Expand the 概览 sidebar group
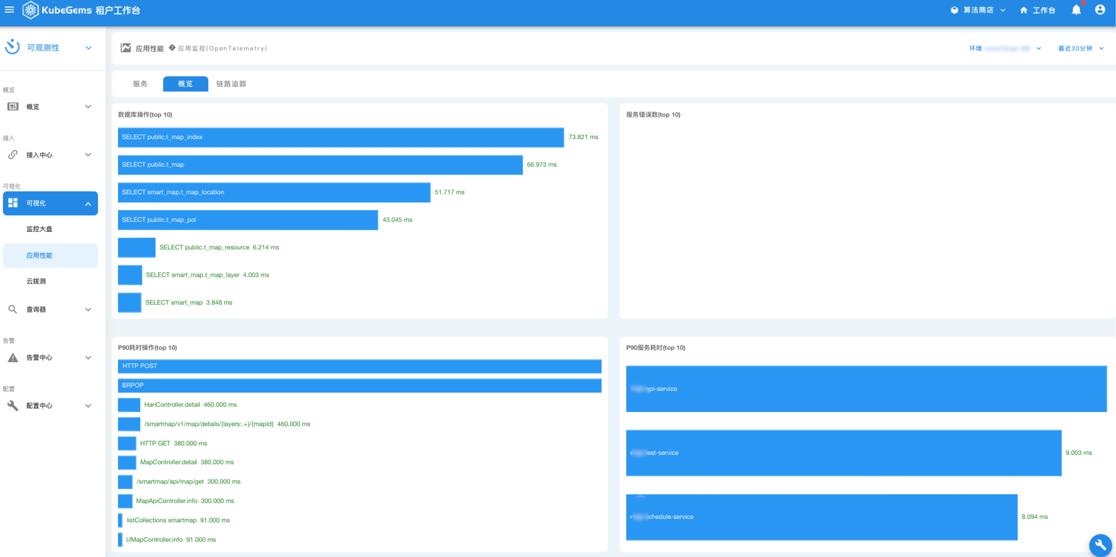The width and height of the screenshot is (1116, 557). tap(88, 107)
